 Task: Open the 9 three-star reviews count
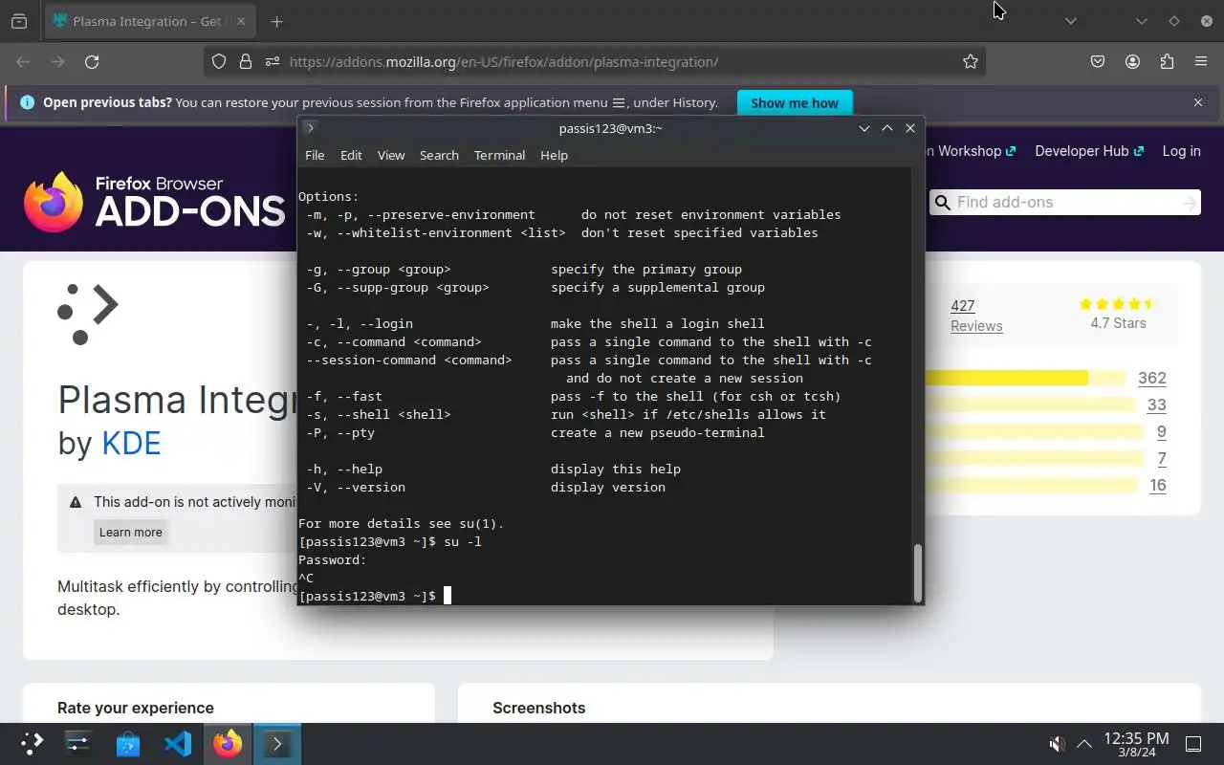(x=1161, y=431)
